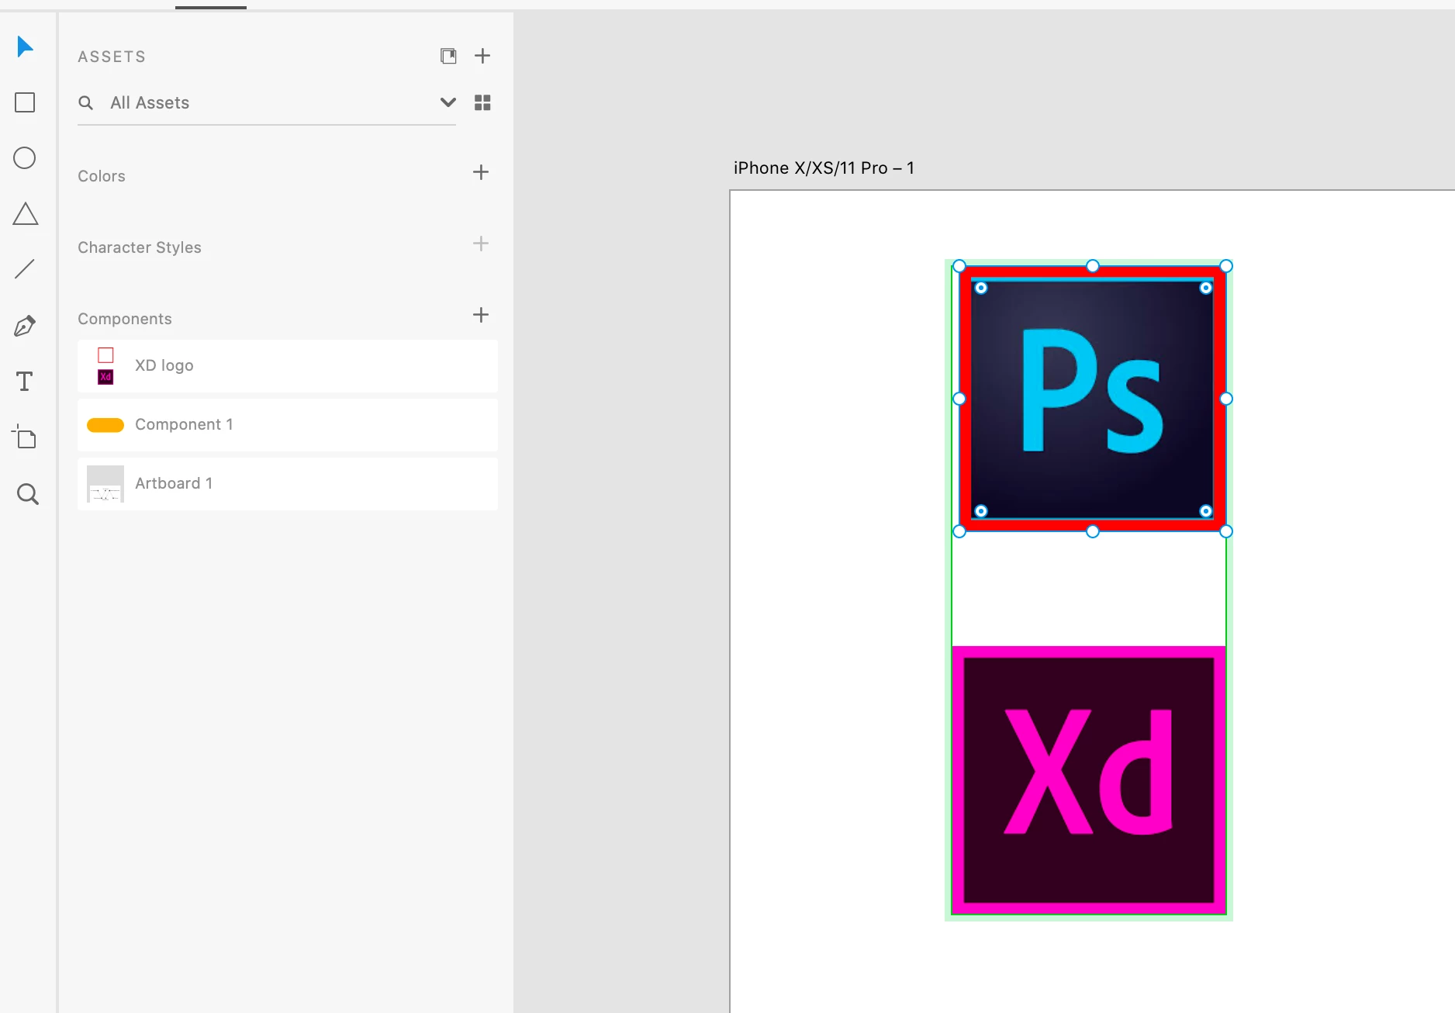Click the orange Component 1 thumbnail
This screenshot has height=1013, width=1455.
[105, 425]
